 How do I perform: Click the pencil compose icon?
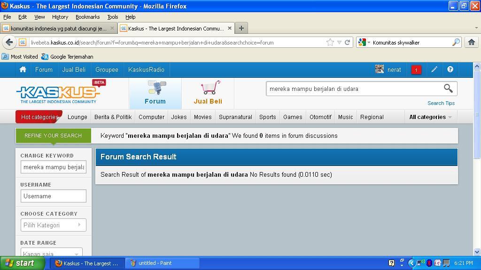pos(434,69)
